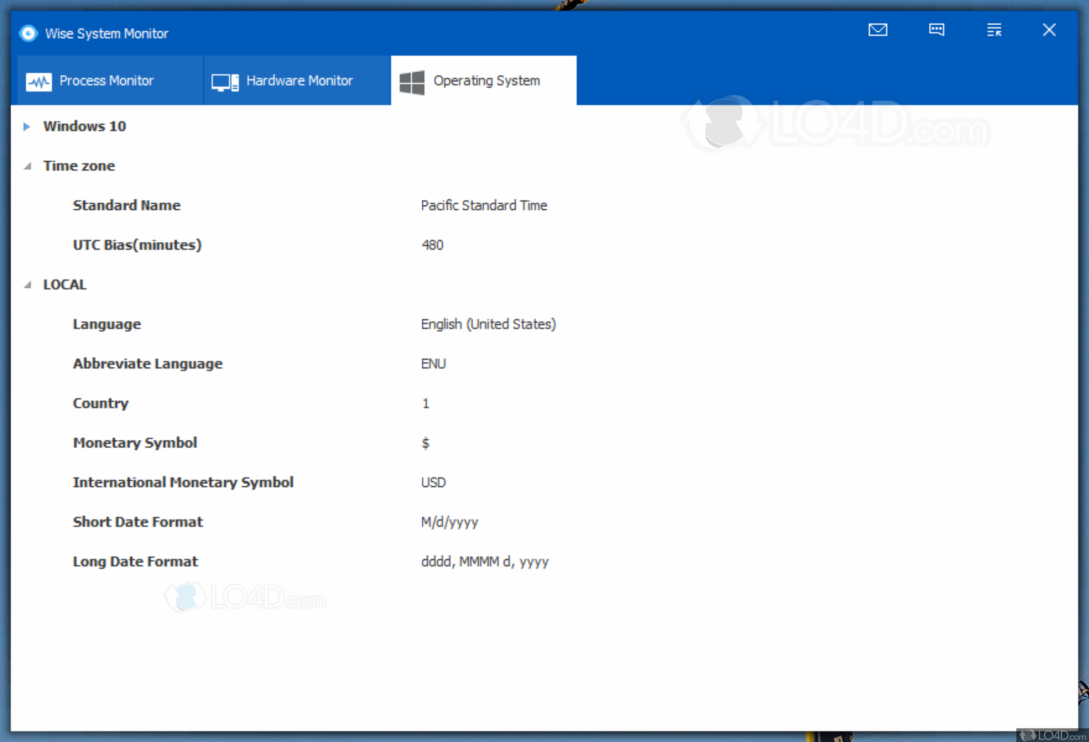This screenshot has width=1089, height=742.
Task: Open the menu list icon in title bar
Action: click(x=993, y=30)
